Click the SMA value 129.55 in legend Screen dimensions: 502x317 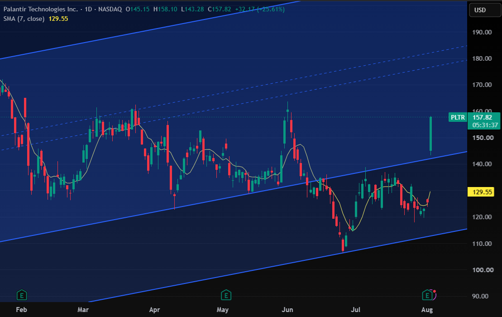tap(58, 19)
